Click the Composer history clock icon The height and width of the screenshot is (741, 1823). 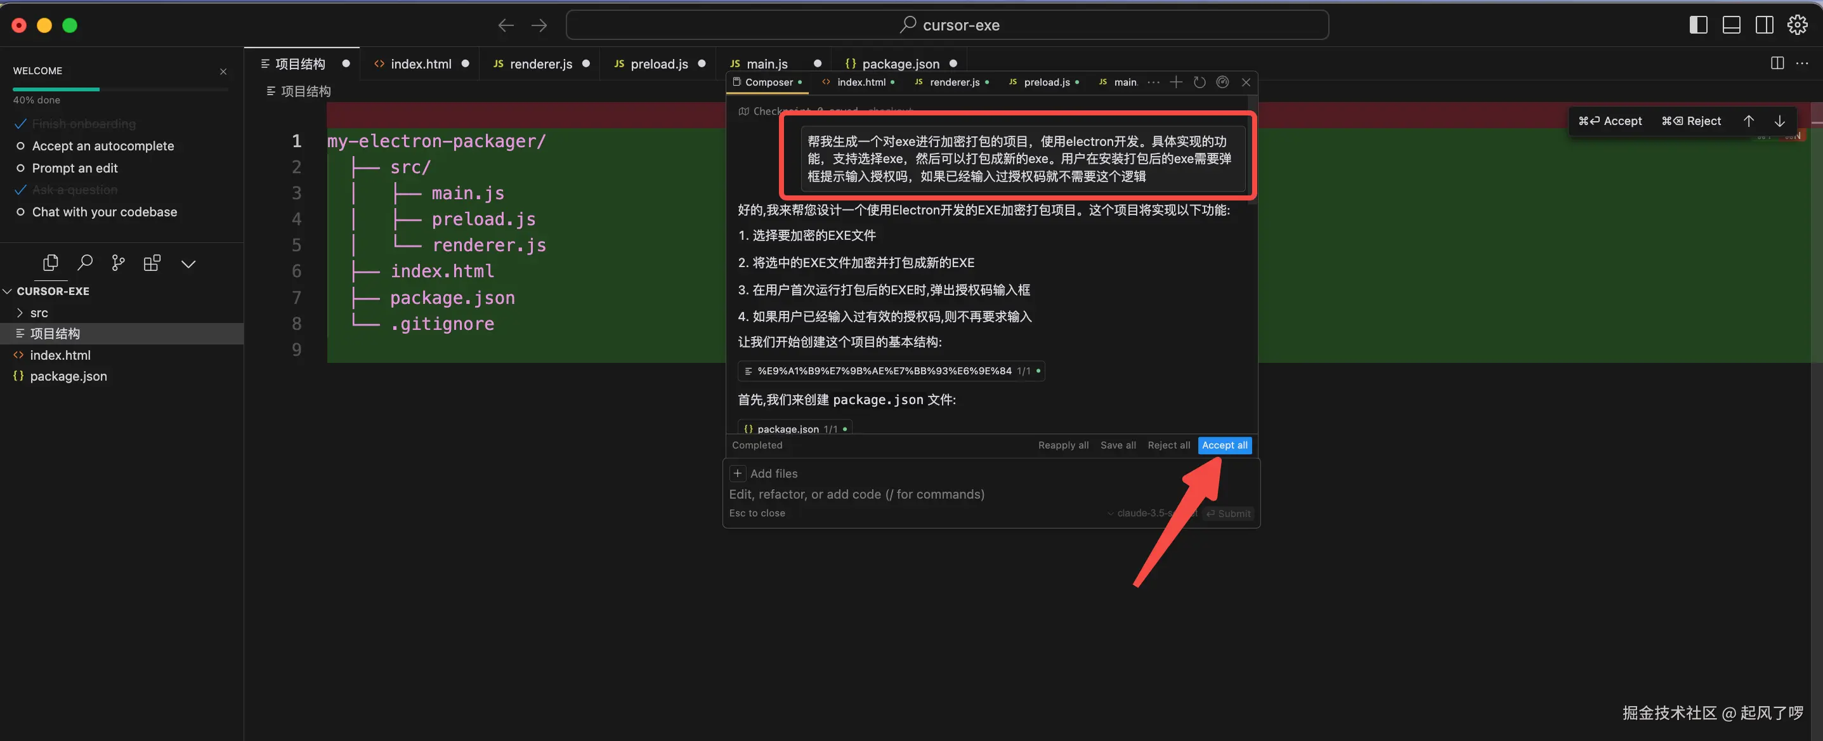(1199, 82)
